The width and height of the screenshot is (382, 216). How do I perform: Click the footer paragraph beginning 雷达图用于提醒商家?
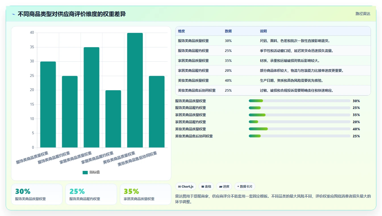pyautogui.click(x=273, y=199)
